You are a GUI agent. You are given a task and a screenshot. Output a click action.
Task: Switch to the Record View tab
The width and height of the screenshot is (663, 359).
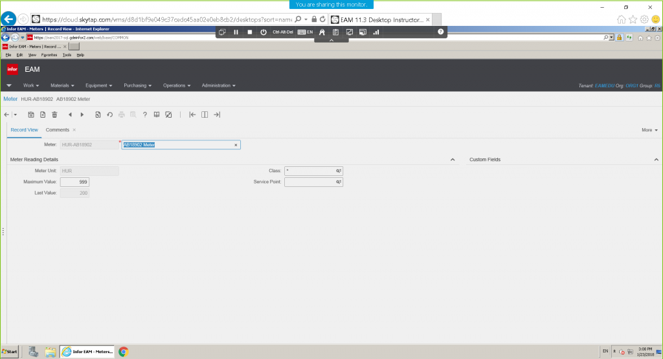tap(24, 130)
